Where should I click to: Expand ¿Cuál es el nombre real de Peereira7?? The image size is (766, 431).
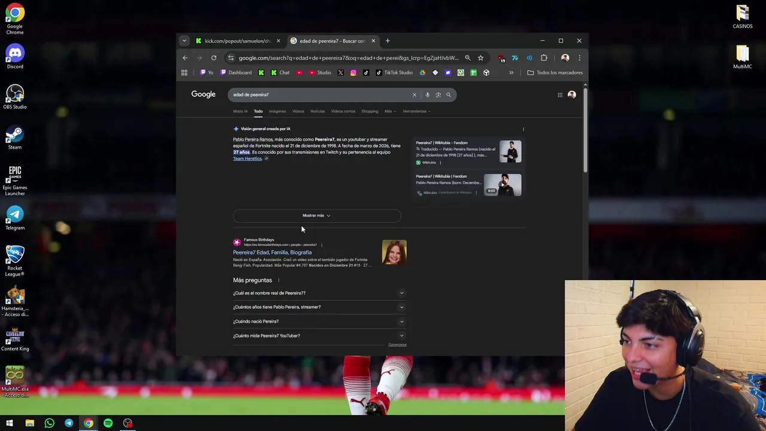pos(320,293)
